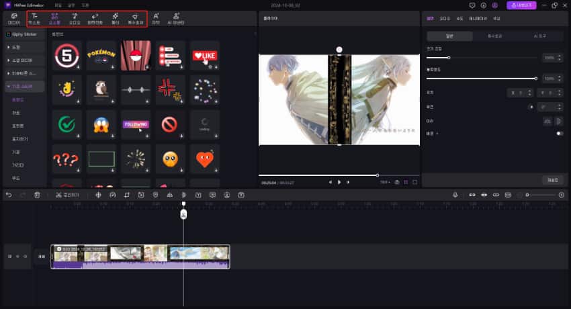
Task: Toggle the background switch in properties panel
Action: tap(559, 133)
